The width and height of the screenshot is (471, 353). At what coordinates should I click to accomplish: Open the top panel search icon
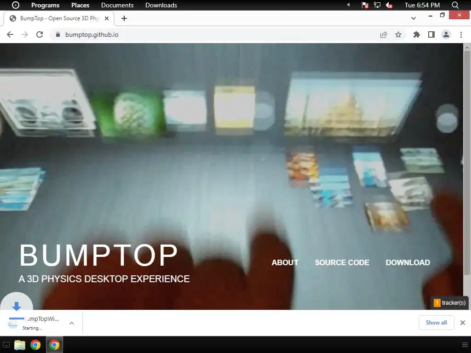pos(455,5)
